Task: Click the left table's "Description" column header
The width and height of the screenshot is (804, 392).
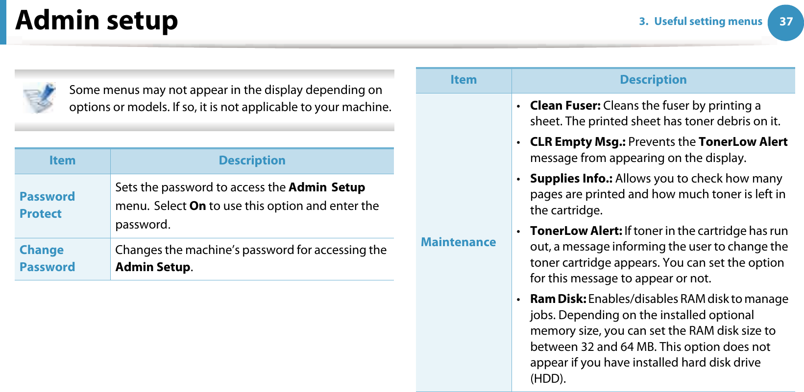Action: pyautogui.click(x=252, y=161)
